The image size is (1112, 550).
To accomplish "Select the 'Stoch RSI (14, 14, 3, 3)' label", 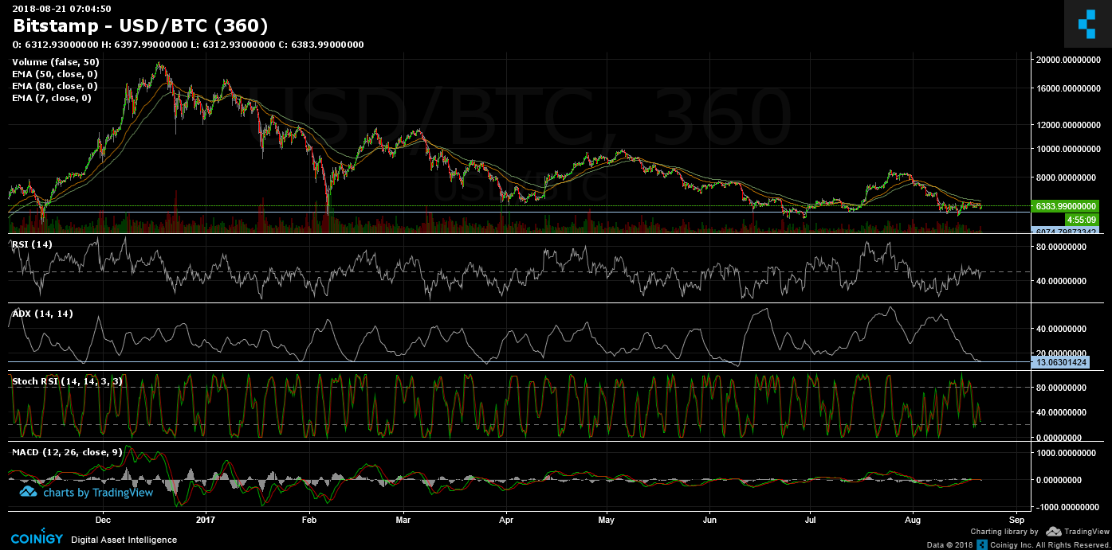I will (x=67, y=381).
